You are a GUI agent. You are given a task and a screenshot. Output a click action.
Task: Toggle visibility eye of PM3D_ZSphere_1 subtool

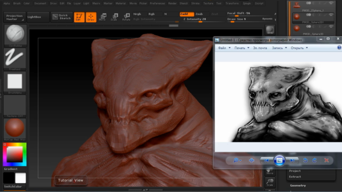click(331, 3)
